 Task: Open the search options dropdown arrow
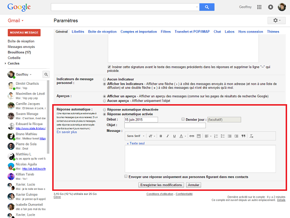(197, 7)
